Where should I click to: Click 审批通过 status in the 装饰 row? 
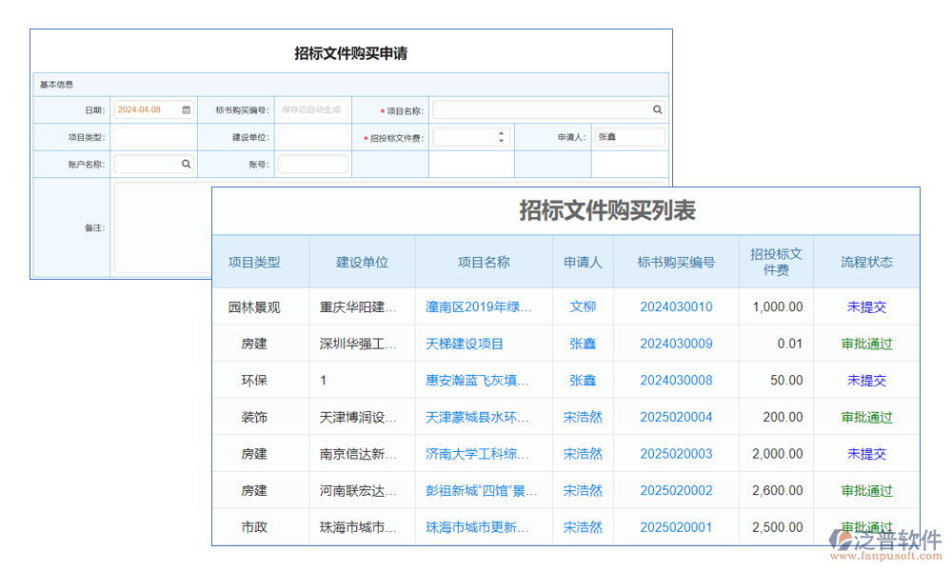click(x=866, y=417)
